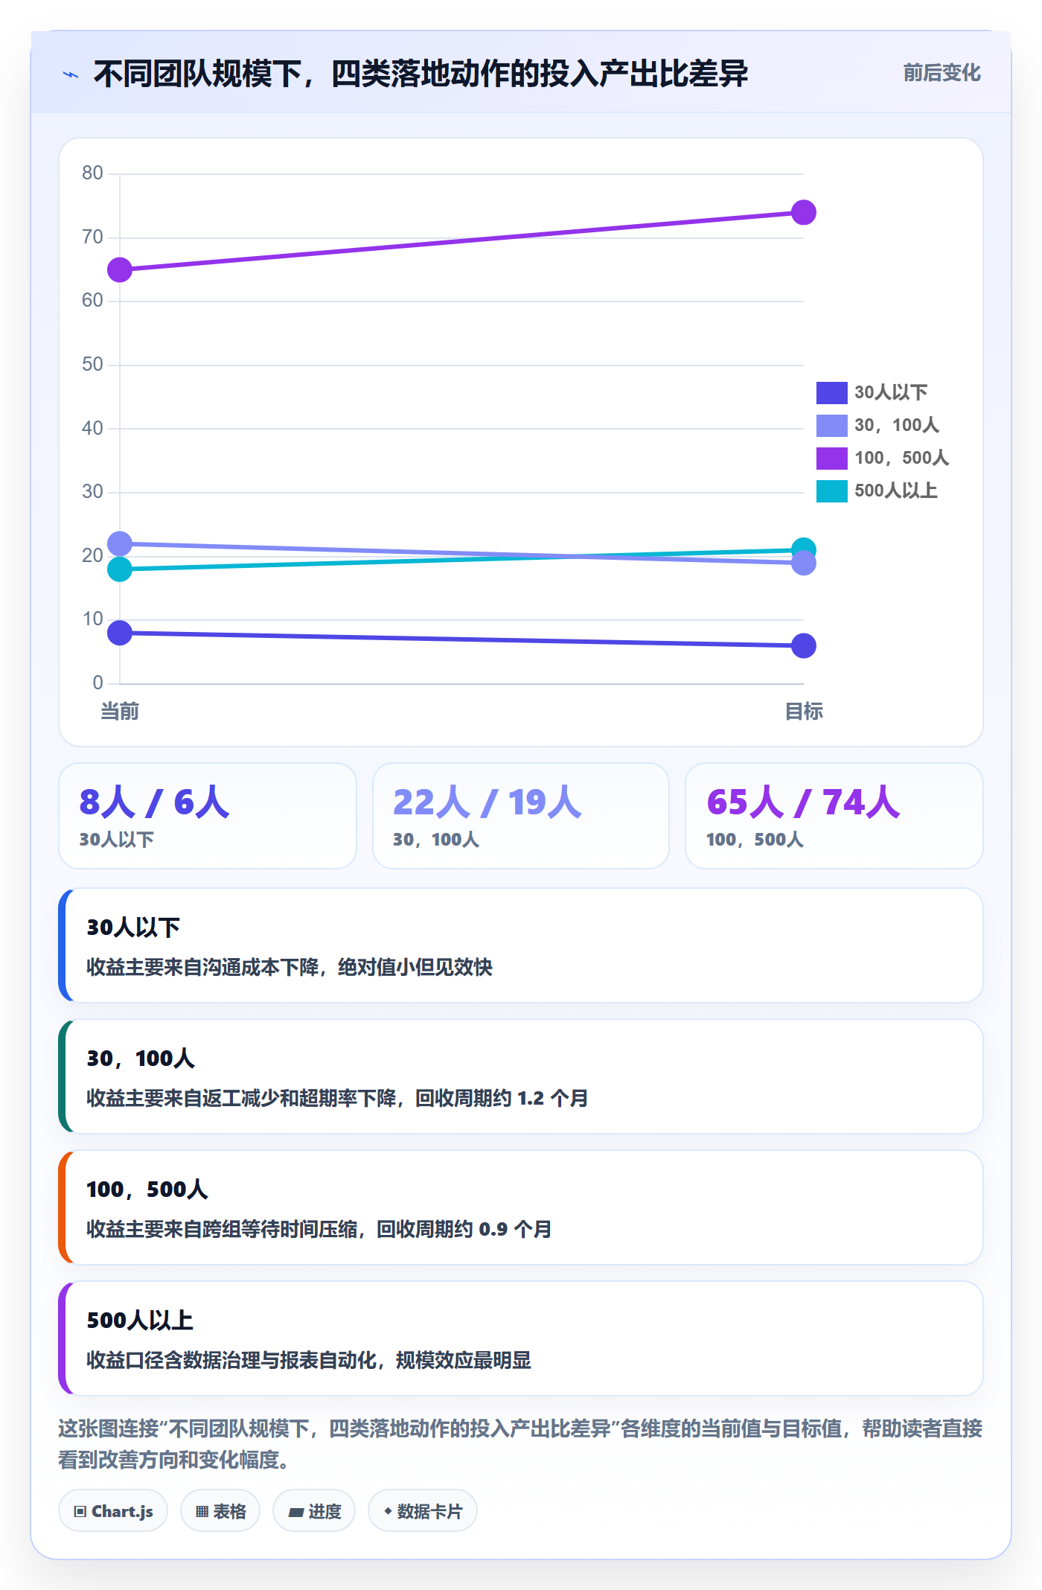Click the Chart.js tag chip
This screenshot has height=1590, width=1042.
coord(113,1511)
